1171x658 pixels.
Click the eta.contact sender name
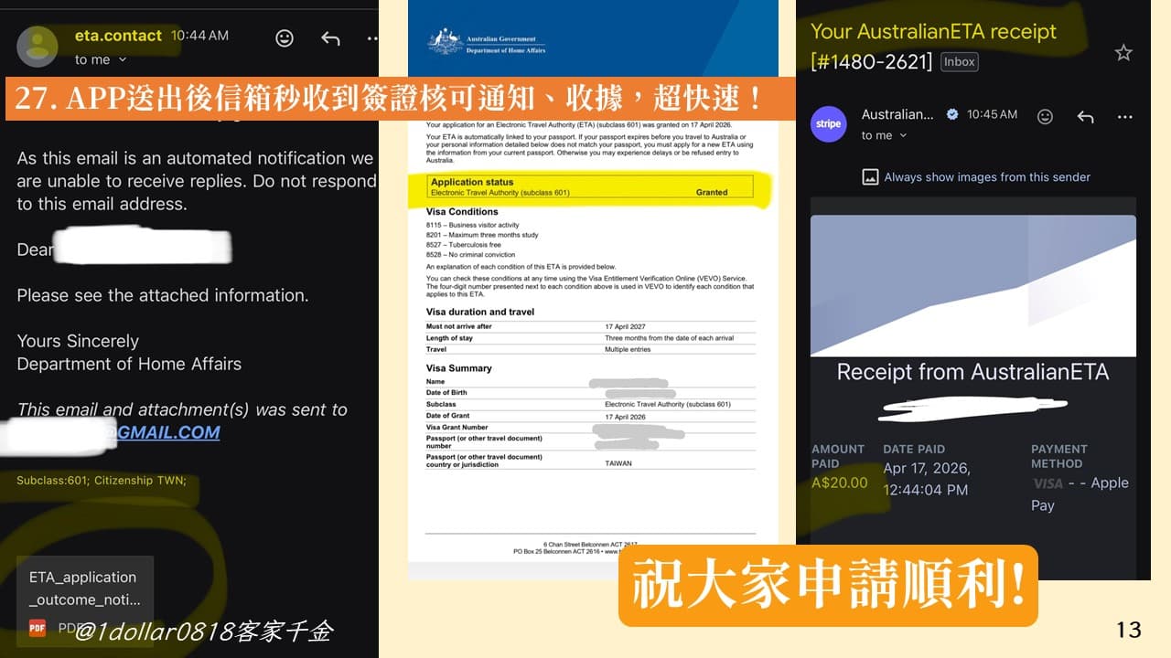(x=118, y=36)
